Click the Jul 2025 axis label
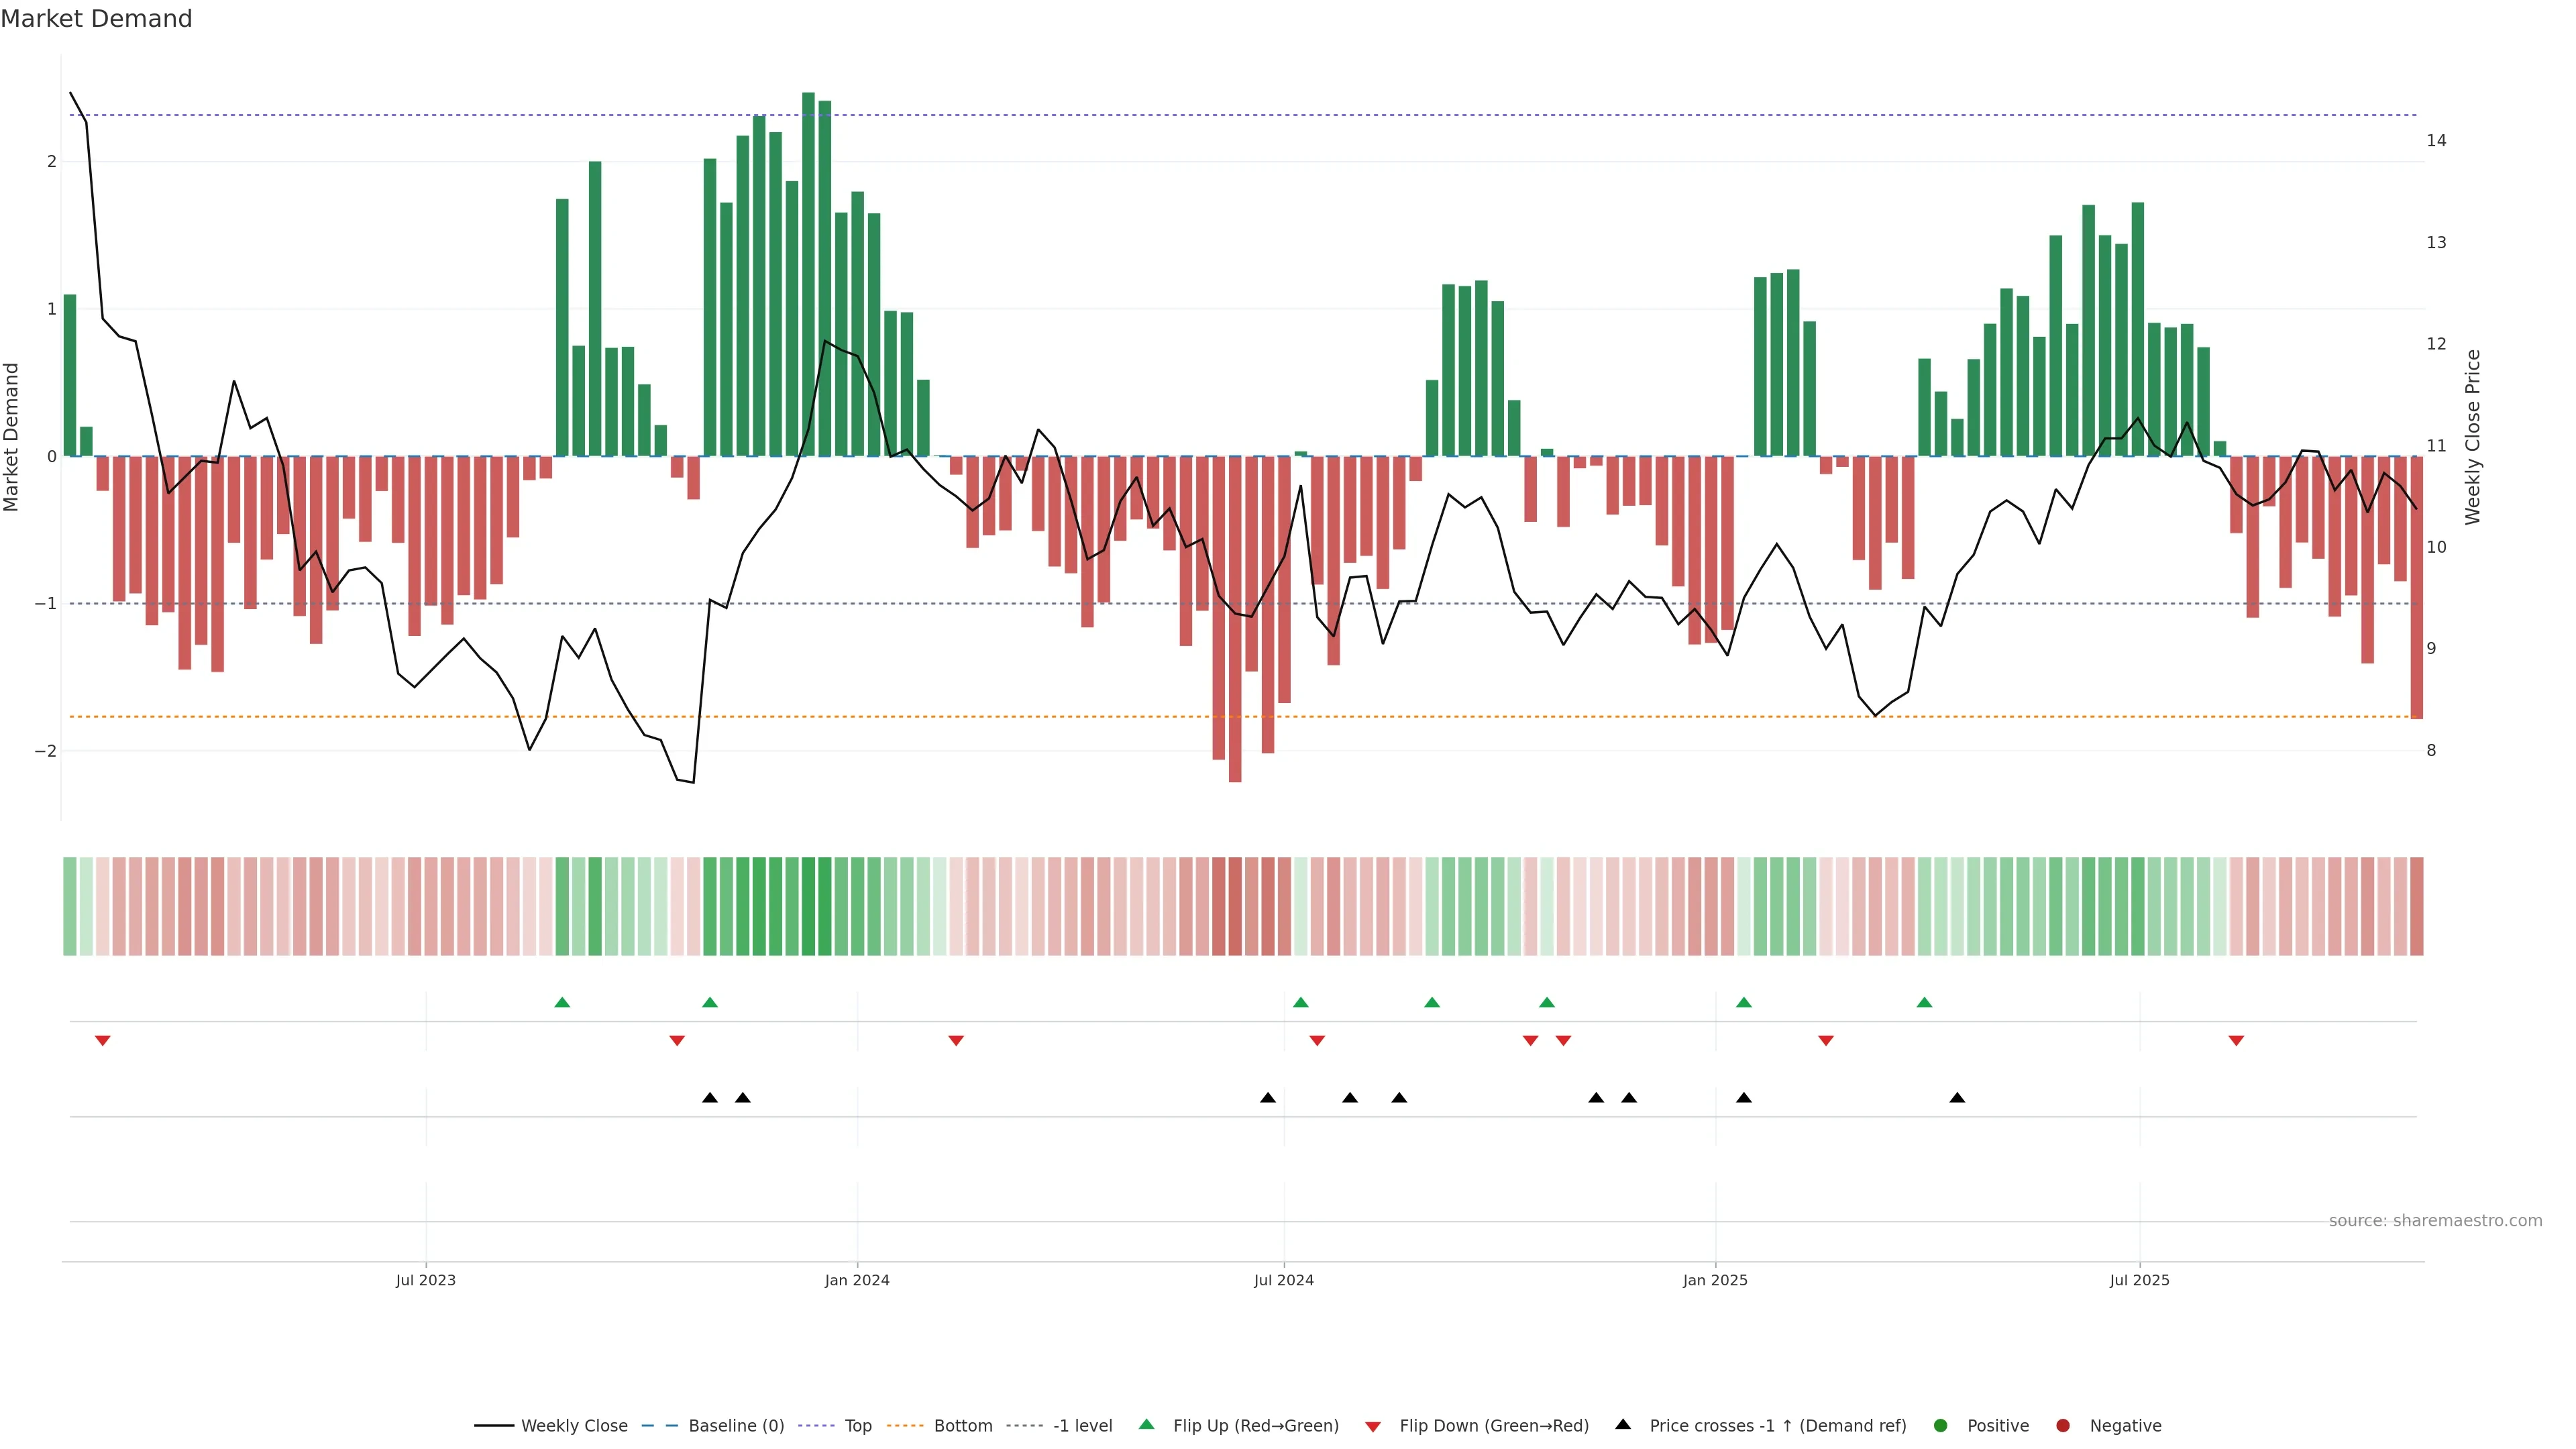The width and height of the screenshot is (2576, 1449). [2139, 1280]
